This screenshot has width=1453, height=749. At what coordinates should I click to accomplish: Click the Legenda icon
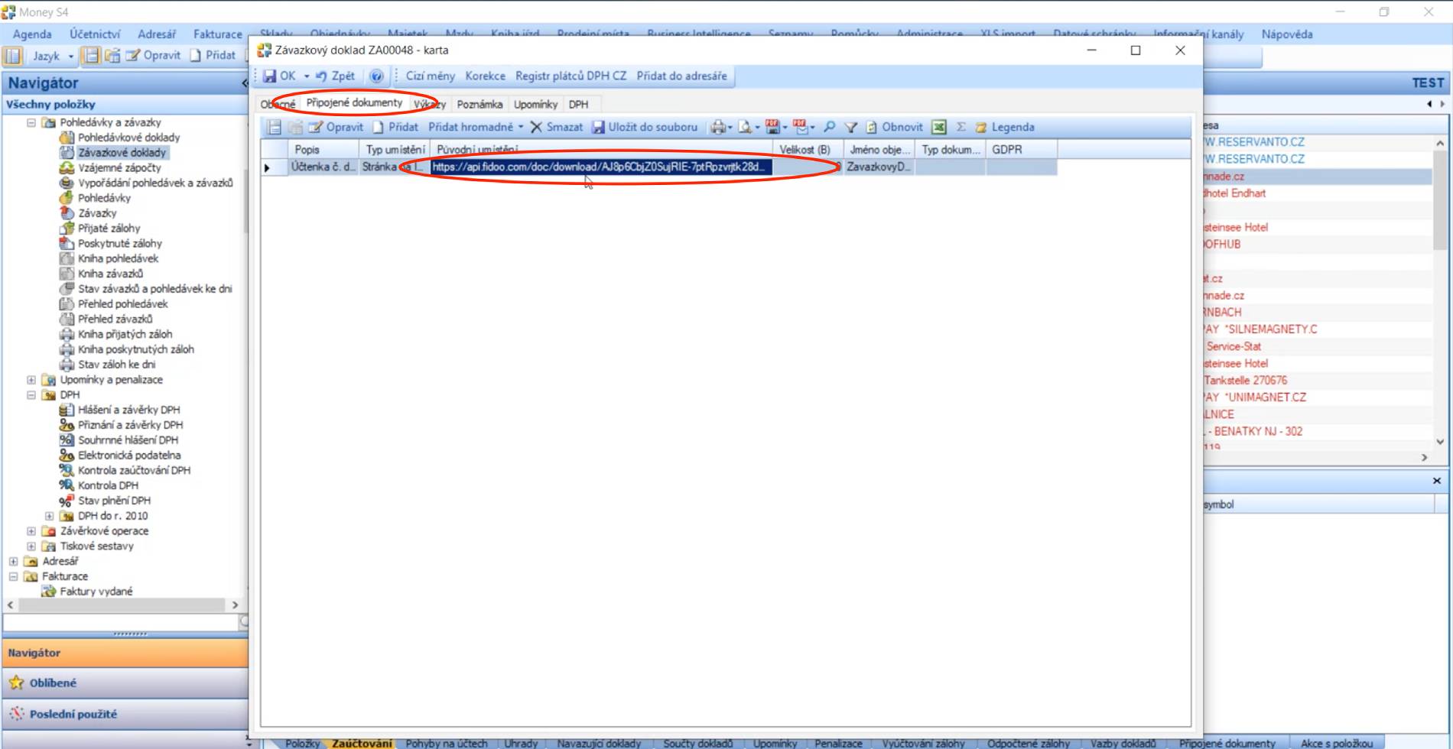pos(981,127)
